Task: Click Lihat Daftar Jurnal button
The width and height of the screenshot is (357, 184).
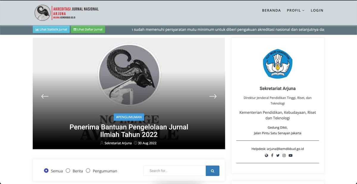Action: pyautogui.click(x=88, y=29)
